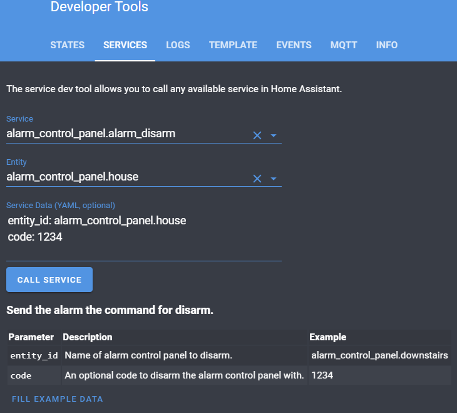Click the Example column header

click(x=328, y=337)
